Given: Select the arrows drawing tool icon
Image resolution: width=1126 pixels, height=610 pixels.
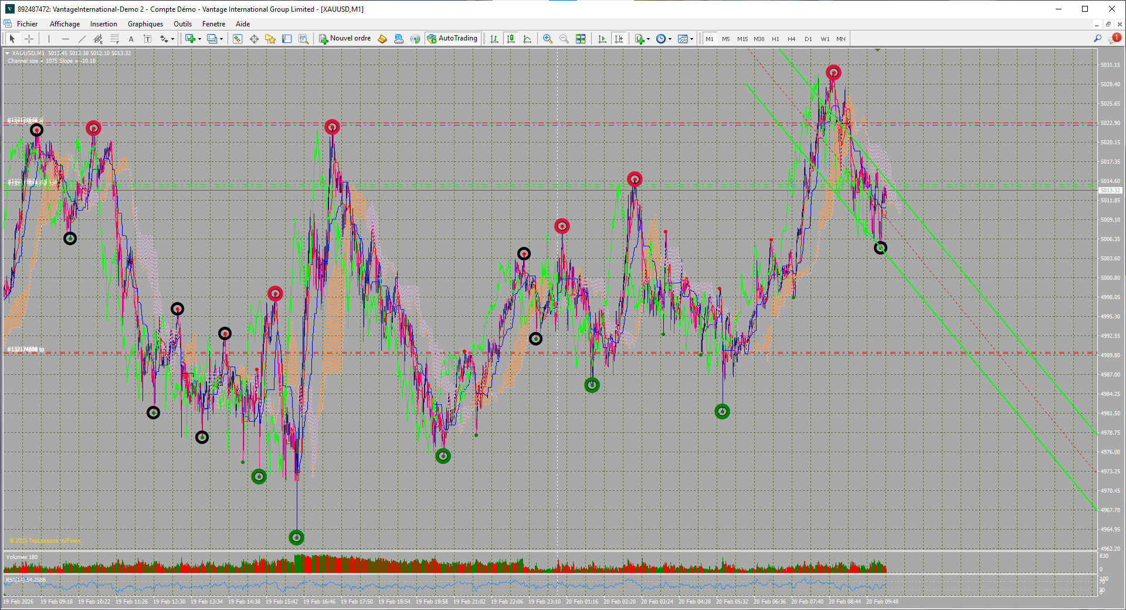Looking at the screenshot, I should [164, 39].
